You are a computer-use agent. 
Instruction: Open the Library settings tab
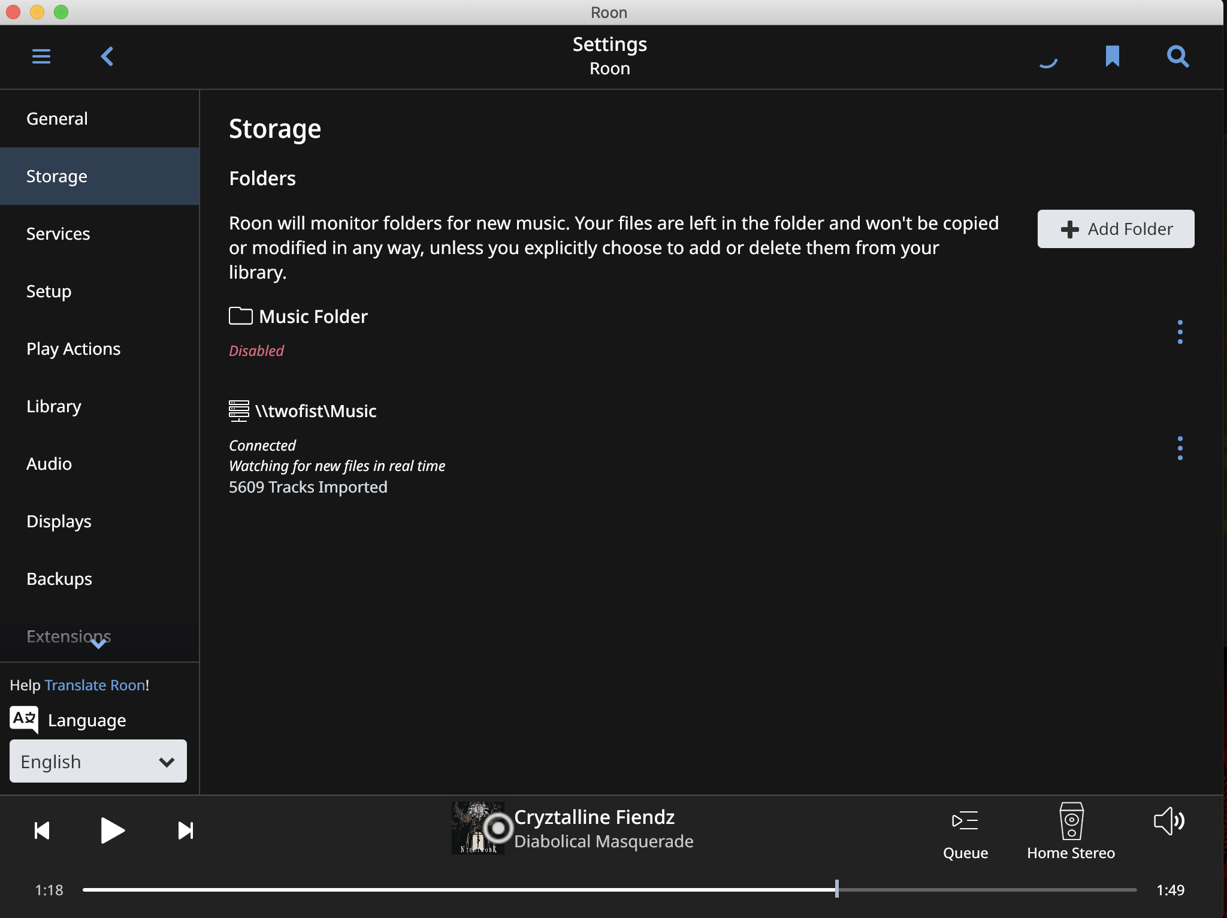click(x=99, y=406)
